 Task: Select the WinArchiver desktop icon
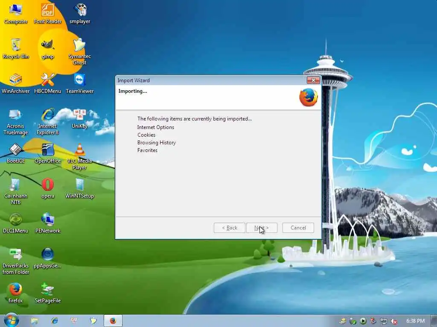pyautogui.click(x=16, y=83)
